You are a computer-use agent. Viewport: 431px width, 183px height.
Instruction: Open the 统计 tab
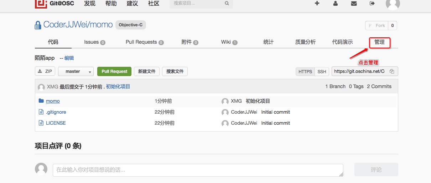(268, 42)
